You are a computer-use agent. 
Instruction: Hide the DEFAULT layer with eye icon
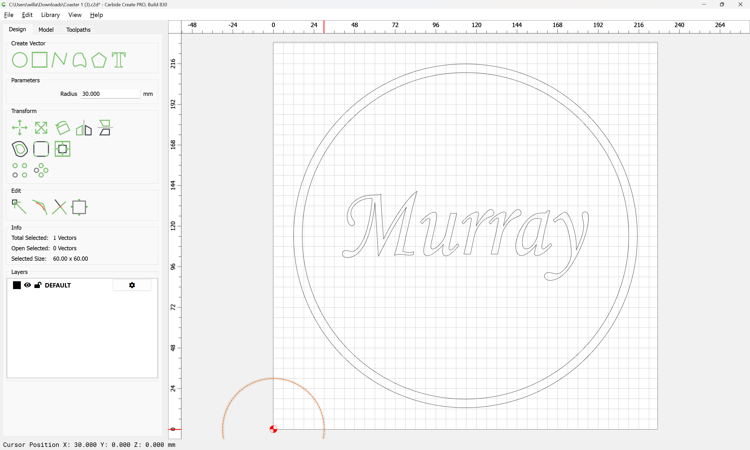[x=27, y=285]
